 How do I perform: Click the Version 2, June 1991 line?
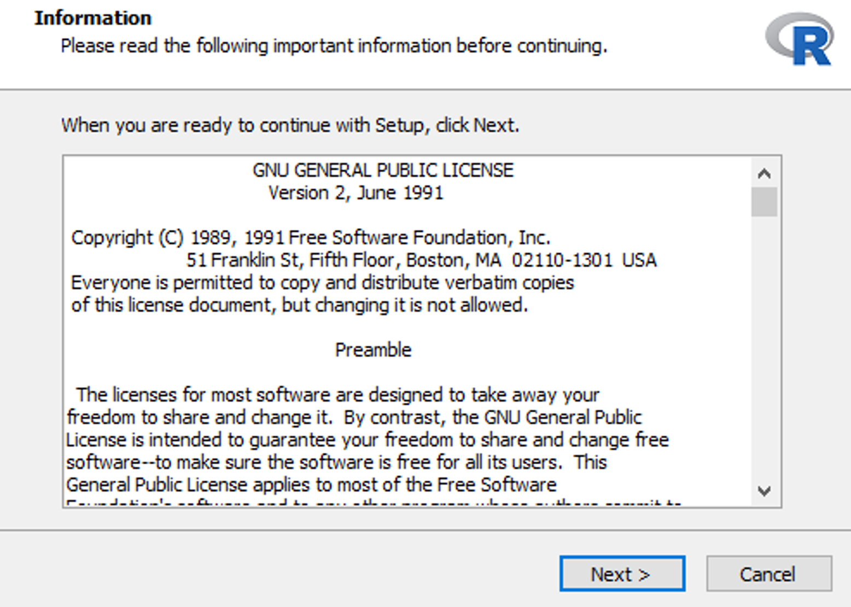click(x=356, y=192)
